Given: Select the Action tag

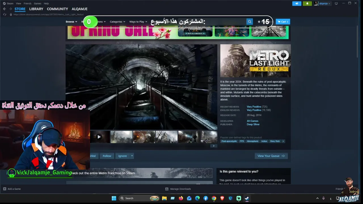Looking at the screenshot, I should coord(264,141).
